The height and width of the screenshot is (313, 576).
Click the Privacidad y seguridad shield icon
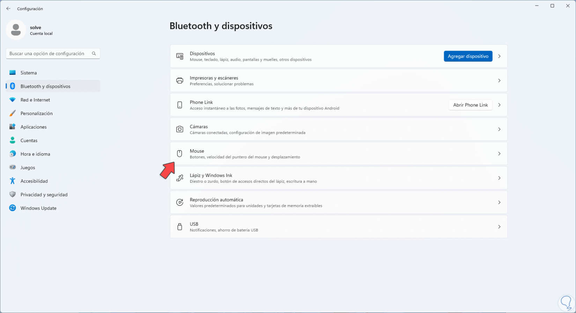click(13, 195)
